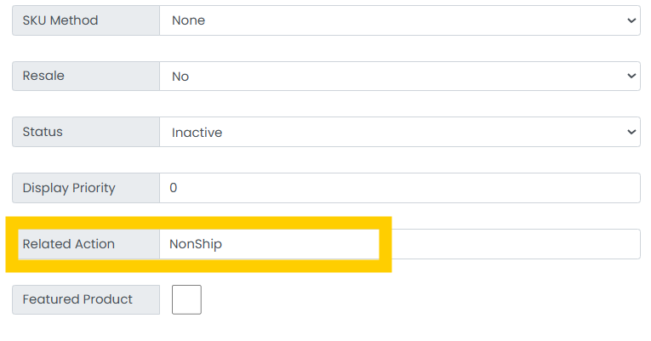
Task: Select the Inactive value in Status
Action: pyautogui.click(x=197, y=133)
